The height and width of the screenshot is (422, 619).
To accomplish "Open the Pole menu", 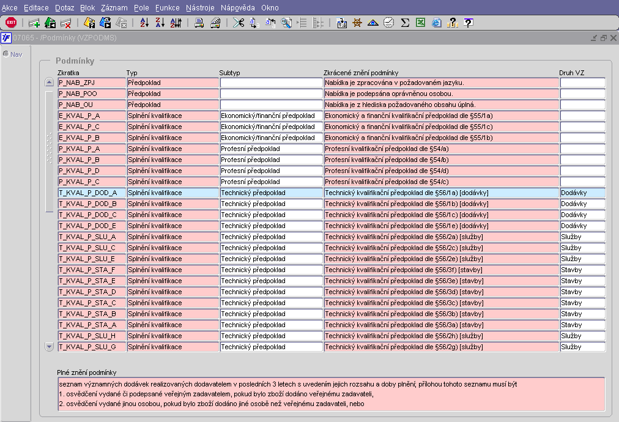I will 141,8.
